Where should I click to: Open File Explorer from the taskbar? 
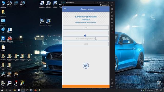pos(15,90)
